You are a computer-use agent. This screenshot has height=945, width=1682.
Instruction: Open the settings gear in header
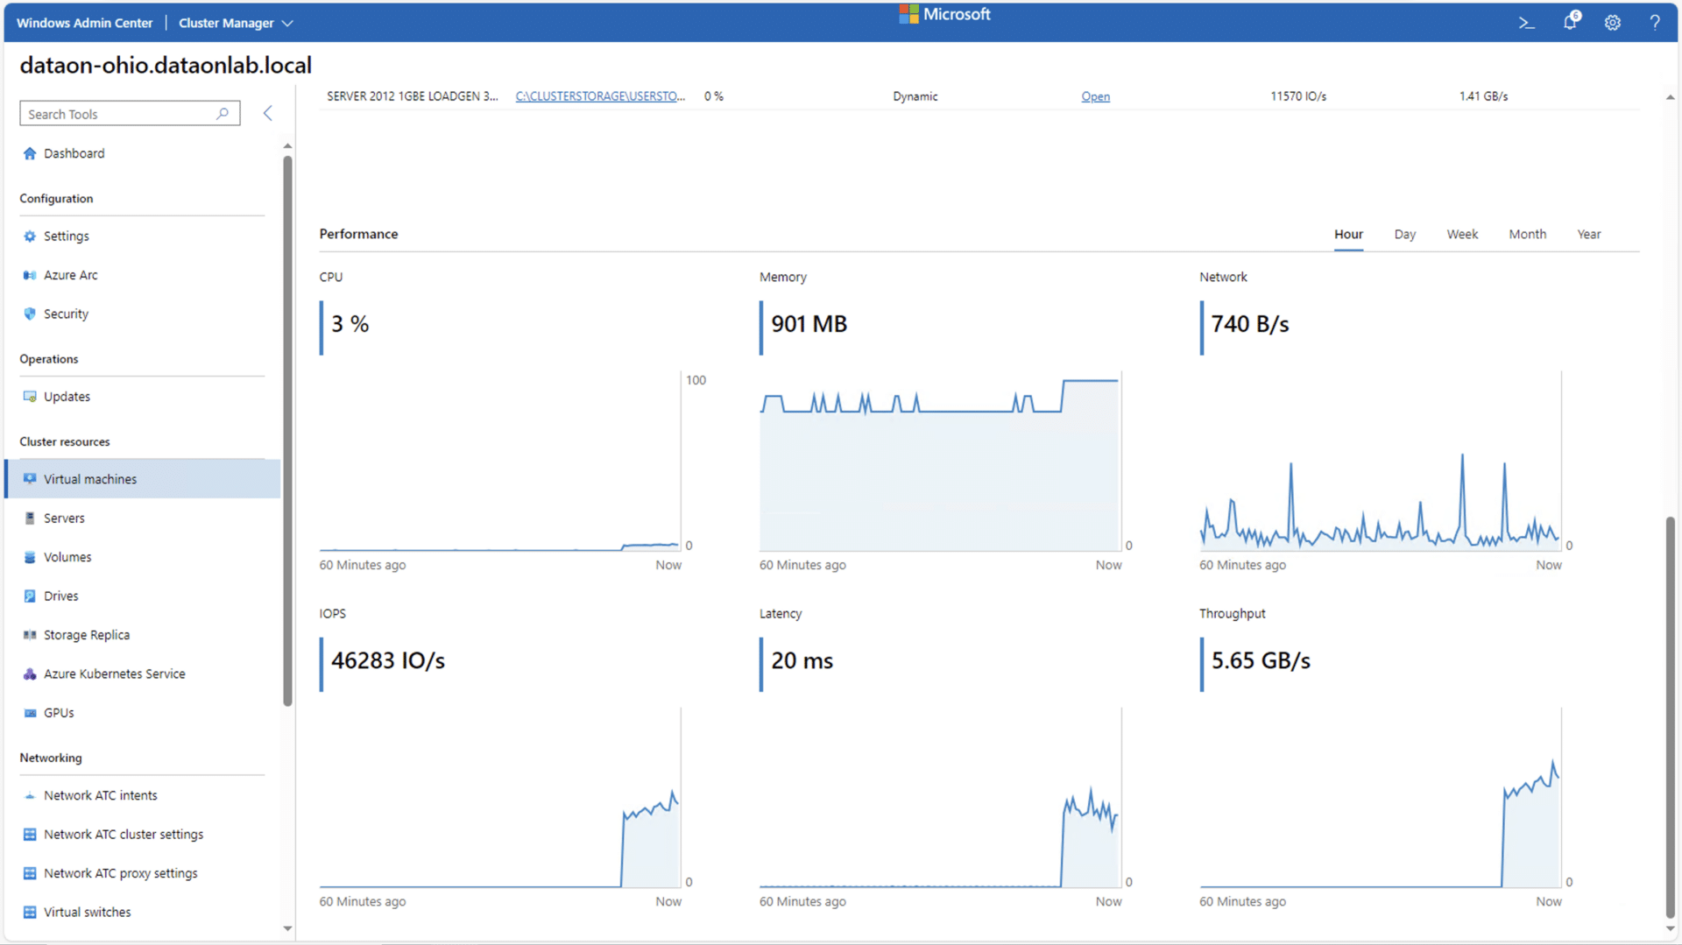1613,23
